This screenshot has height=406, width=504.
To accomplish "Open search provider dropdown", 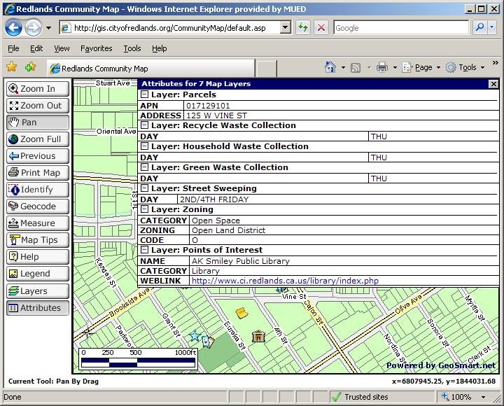I will pyautogui.click(x=492, y=27).
